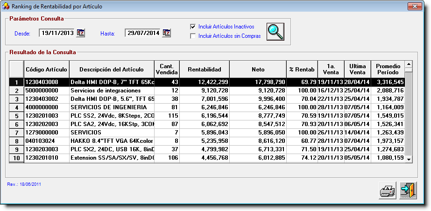Open the calendar picker next to Desde date
431x211 pixels.
click(x=80, y=33)
